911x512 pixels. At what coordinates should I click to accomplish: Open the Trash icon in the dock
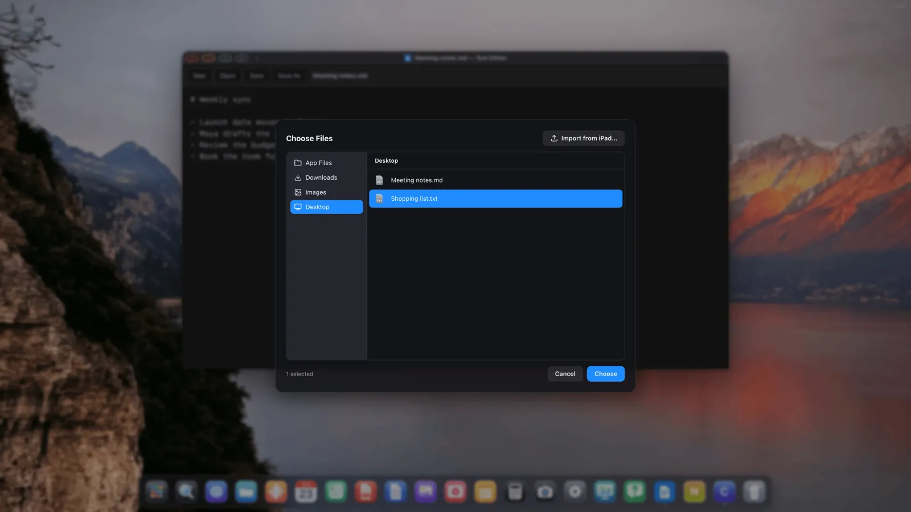point(754,492)
